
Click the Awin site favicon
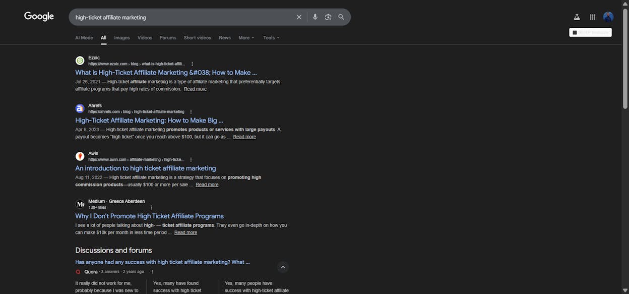pos(80,156)
